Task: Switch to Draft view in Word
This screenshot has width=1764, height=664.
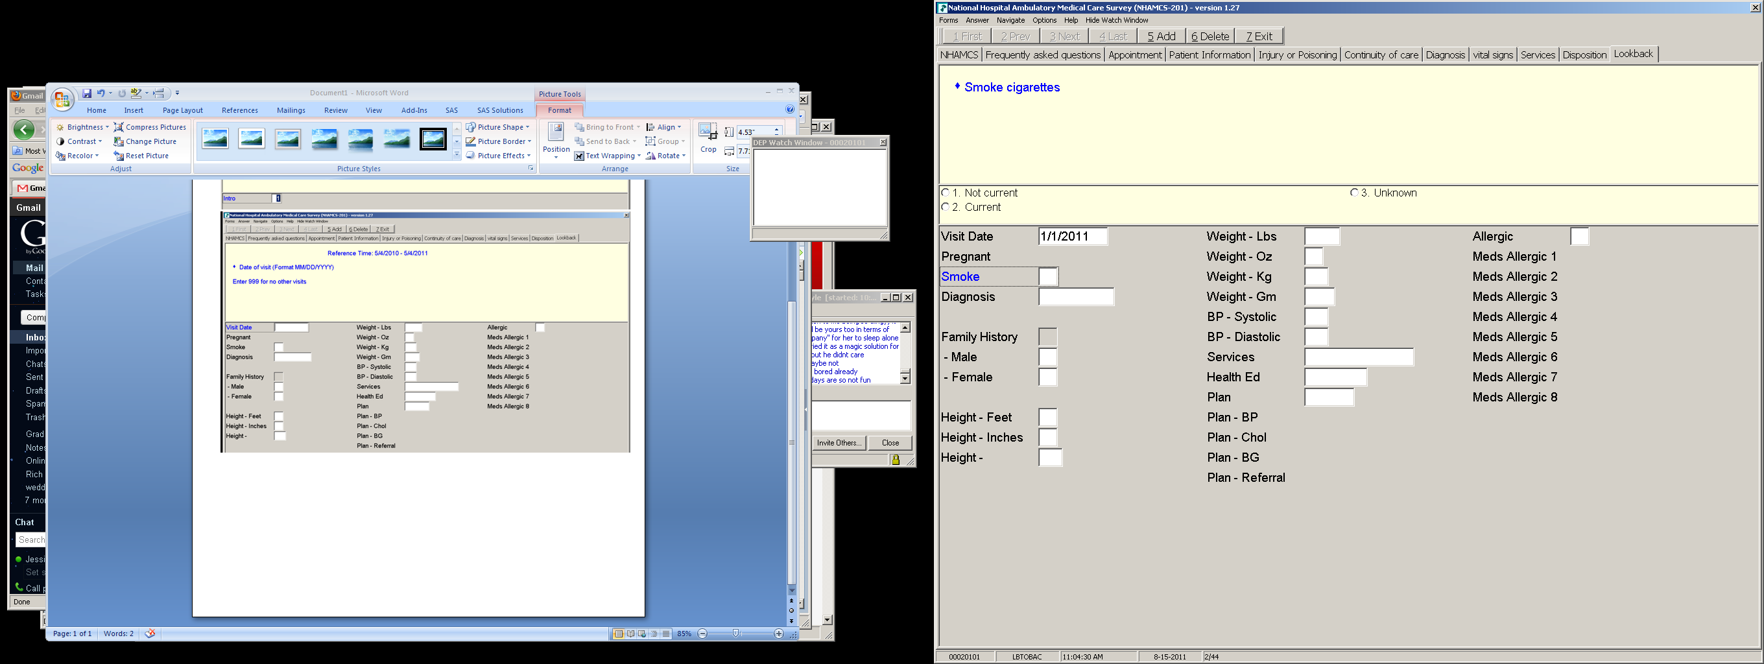Action: (665, 634)
